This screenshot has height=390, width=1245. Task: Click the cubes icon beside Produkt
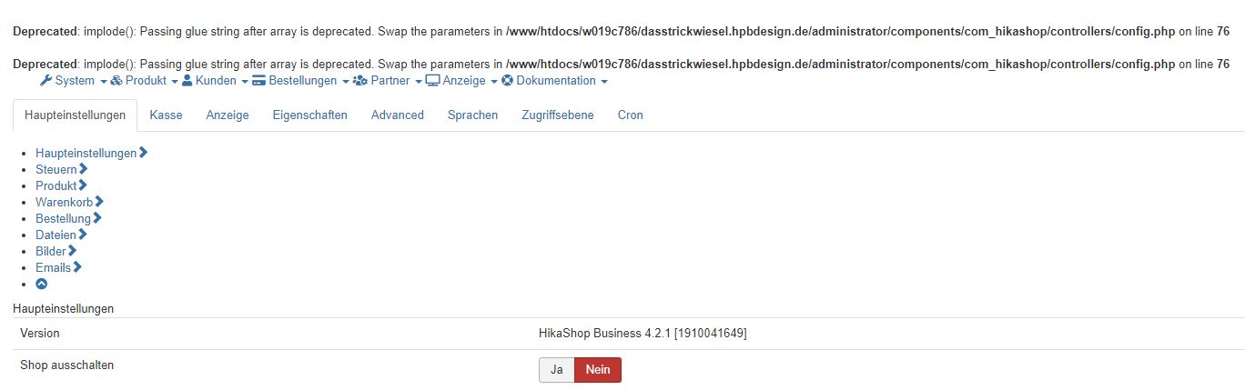tap(116, 80)
